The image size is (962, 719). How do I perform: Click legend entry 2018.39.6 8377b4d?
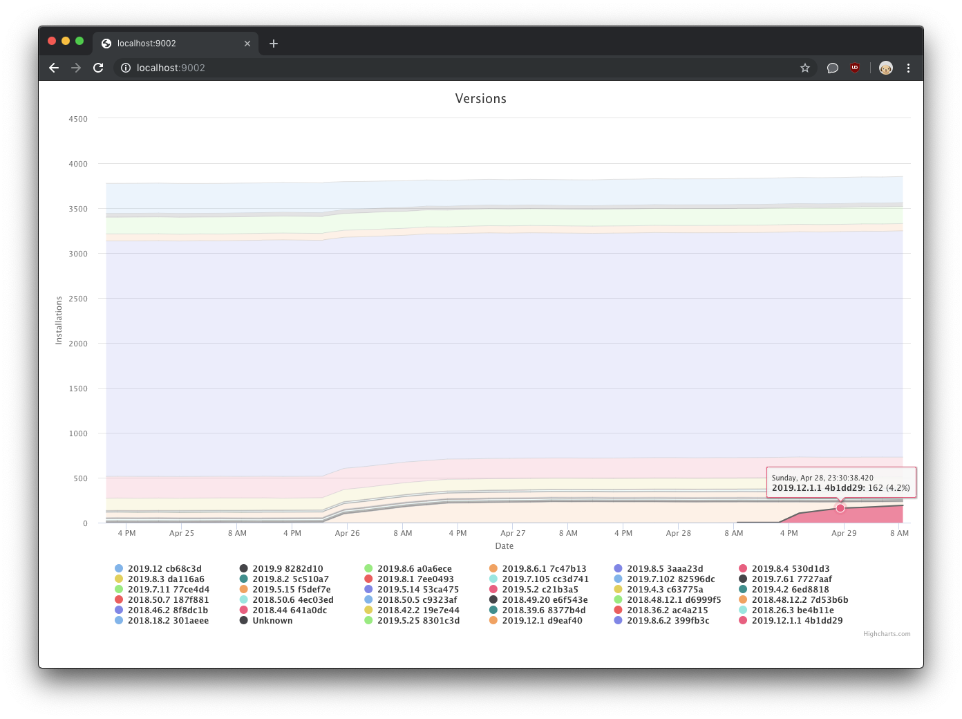tap(538, 610)
